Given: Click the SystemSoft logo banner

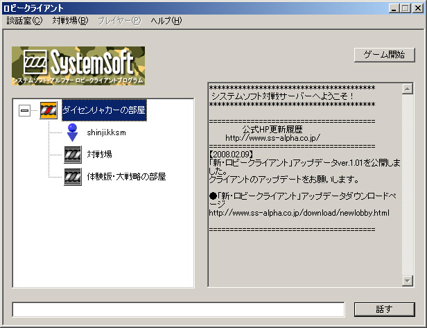Looking at the screenshot, I should coord(78,66).
